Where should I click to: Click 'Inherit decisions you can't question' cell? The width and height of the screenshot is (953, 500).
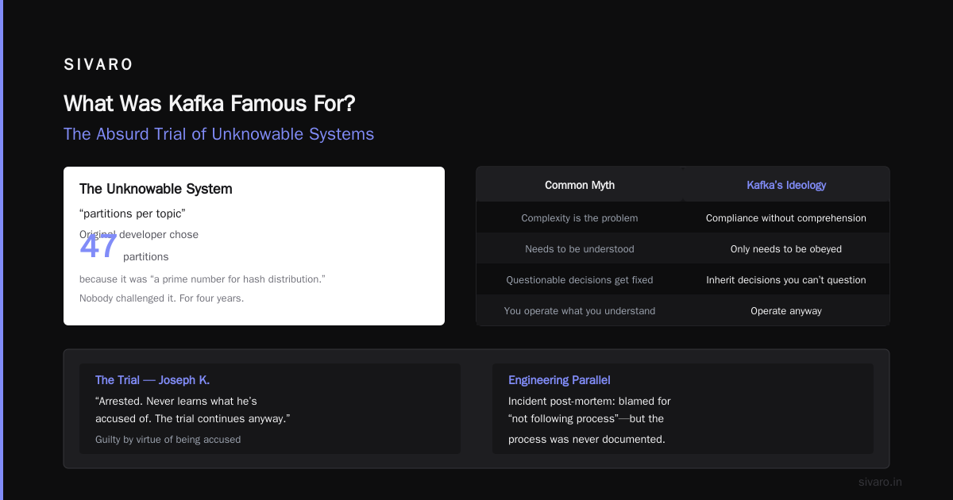[786, 279]
